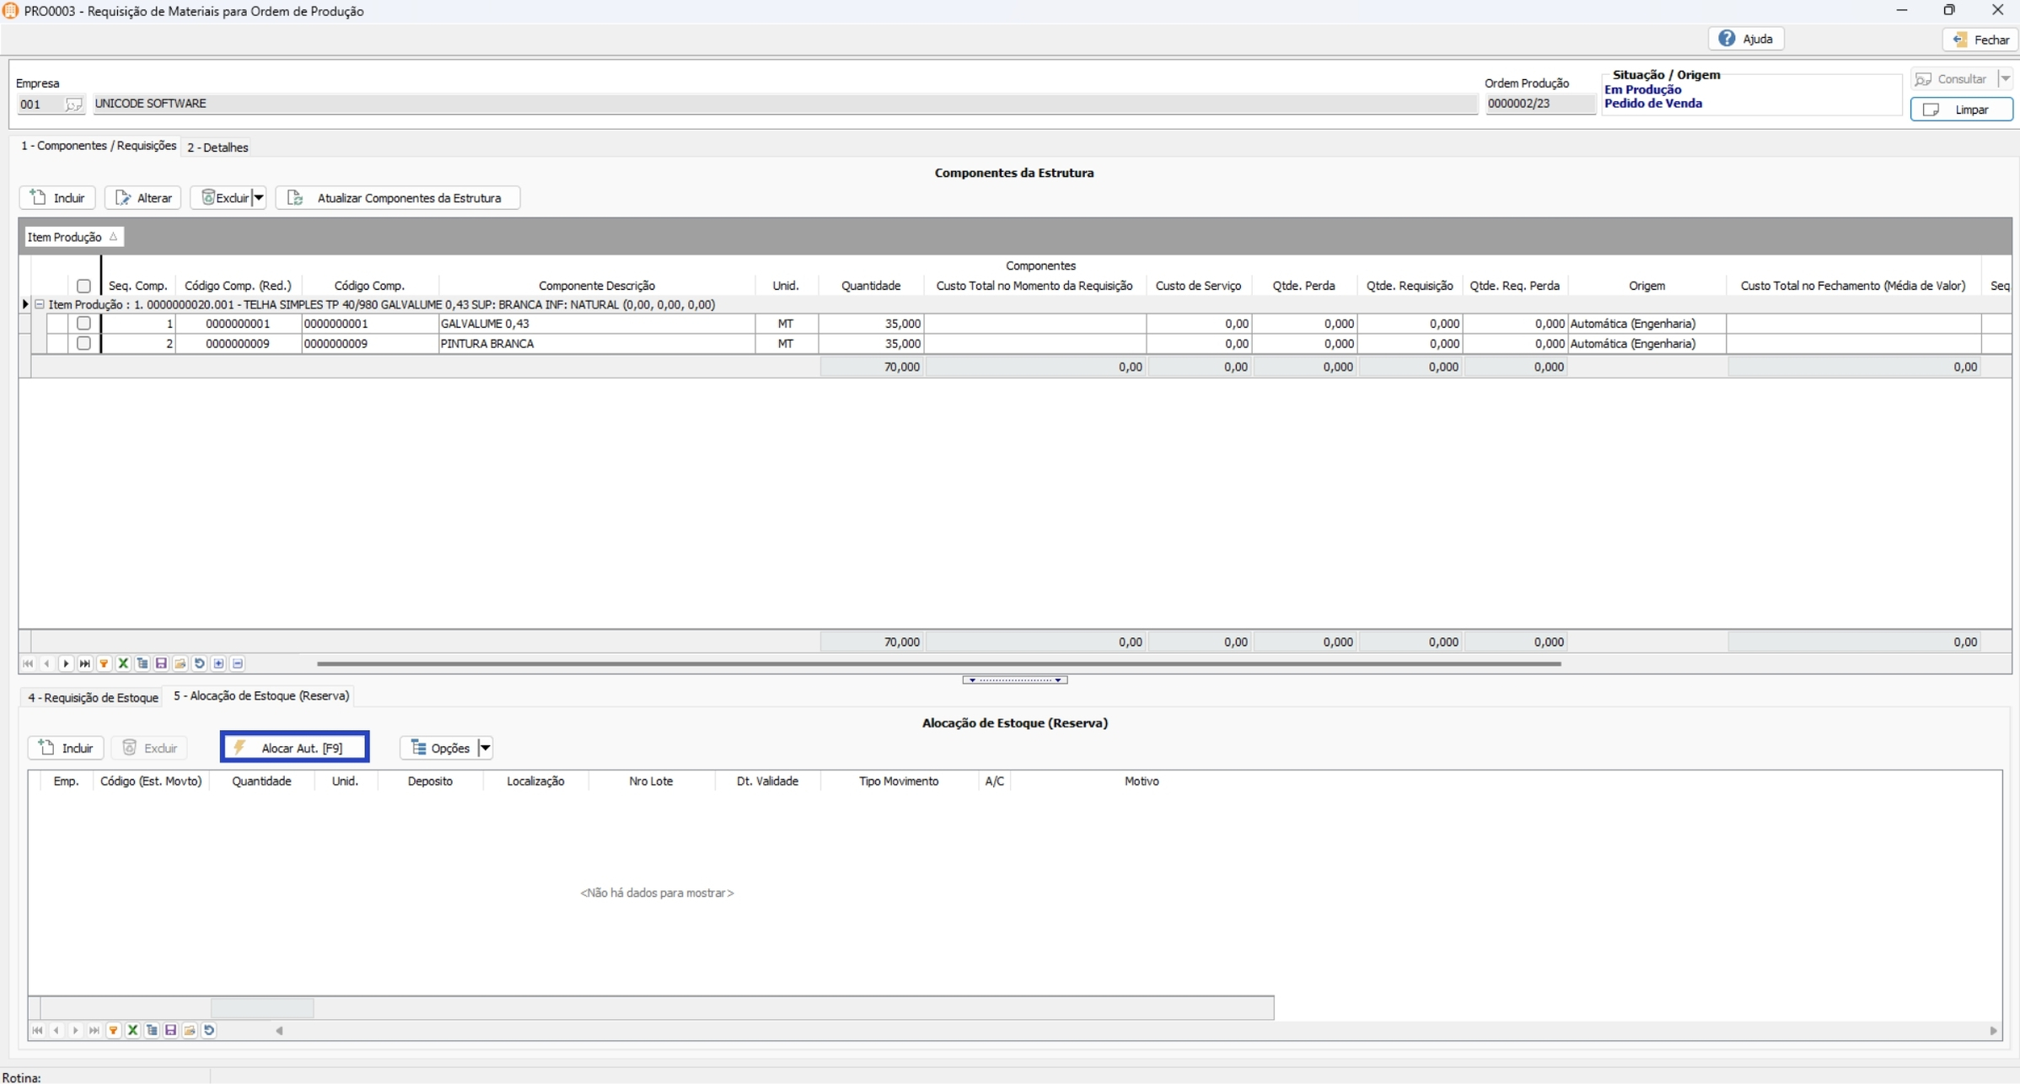This screenshot has width=2020, height=1084.
Task: Export components grid to Excel
Action: point(123,663)
